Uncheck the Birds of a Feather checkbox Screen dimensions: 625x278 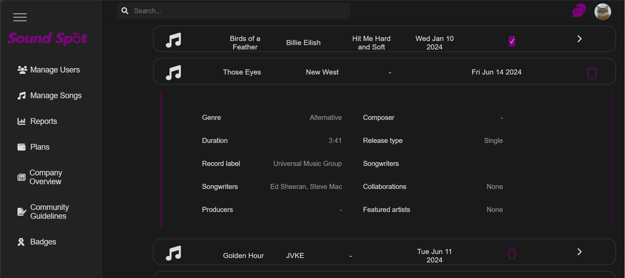click(512, 41)
